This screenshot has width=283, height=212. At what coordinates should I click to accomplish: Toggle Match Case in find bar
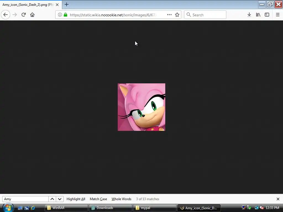click(98, 199)
